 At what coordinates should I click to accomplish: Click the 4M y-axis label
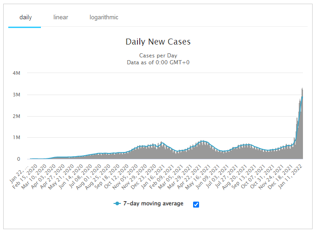point(16,73)
